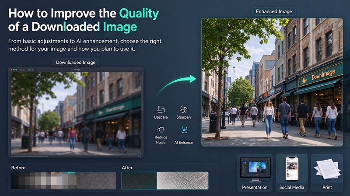Click the "After" label

click(127, 168)
